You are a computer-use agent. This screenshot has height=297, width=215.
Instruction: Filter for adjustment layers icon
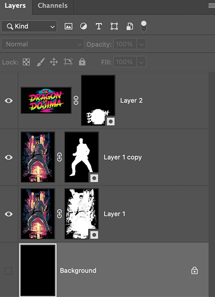click(84, 26)
